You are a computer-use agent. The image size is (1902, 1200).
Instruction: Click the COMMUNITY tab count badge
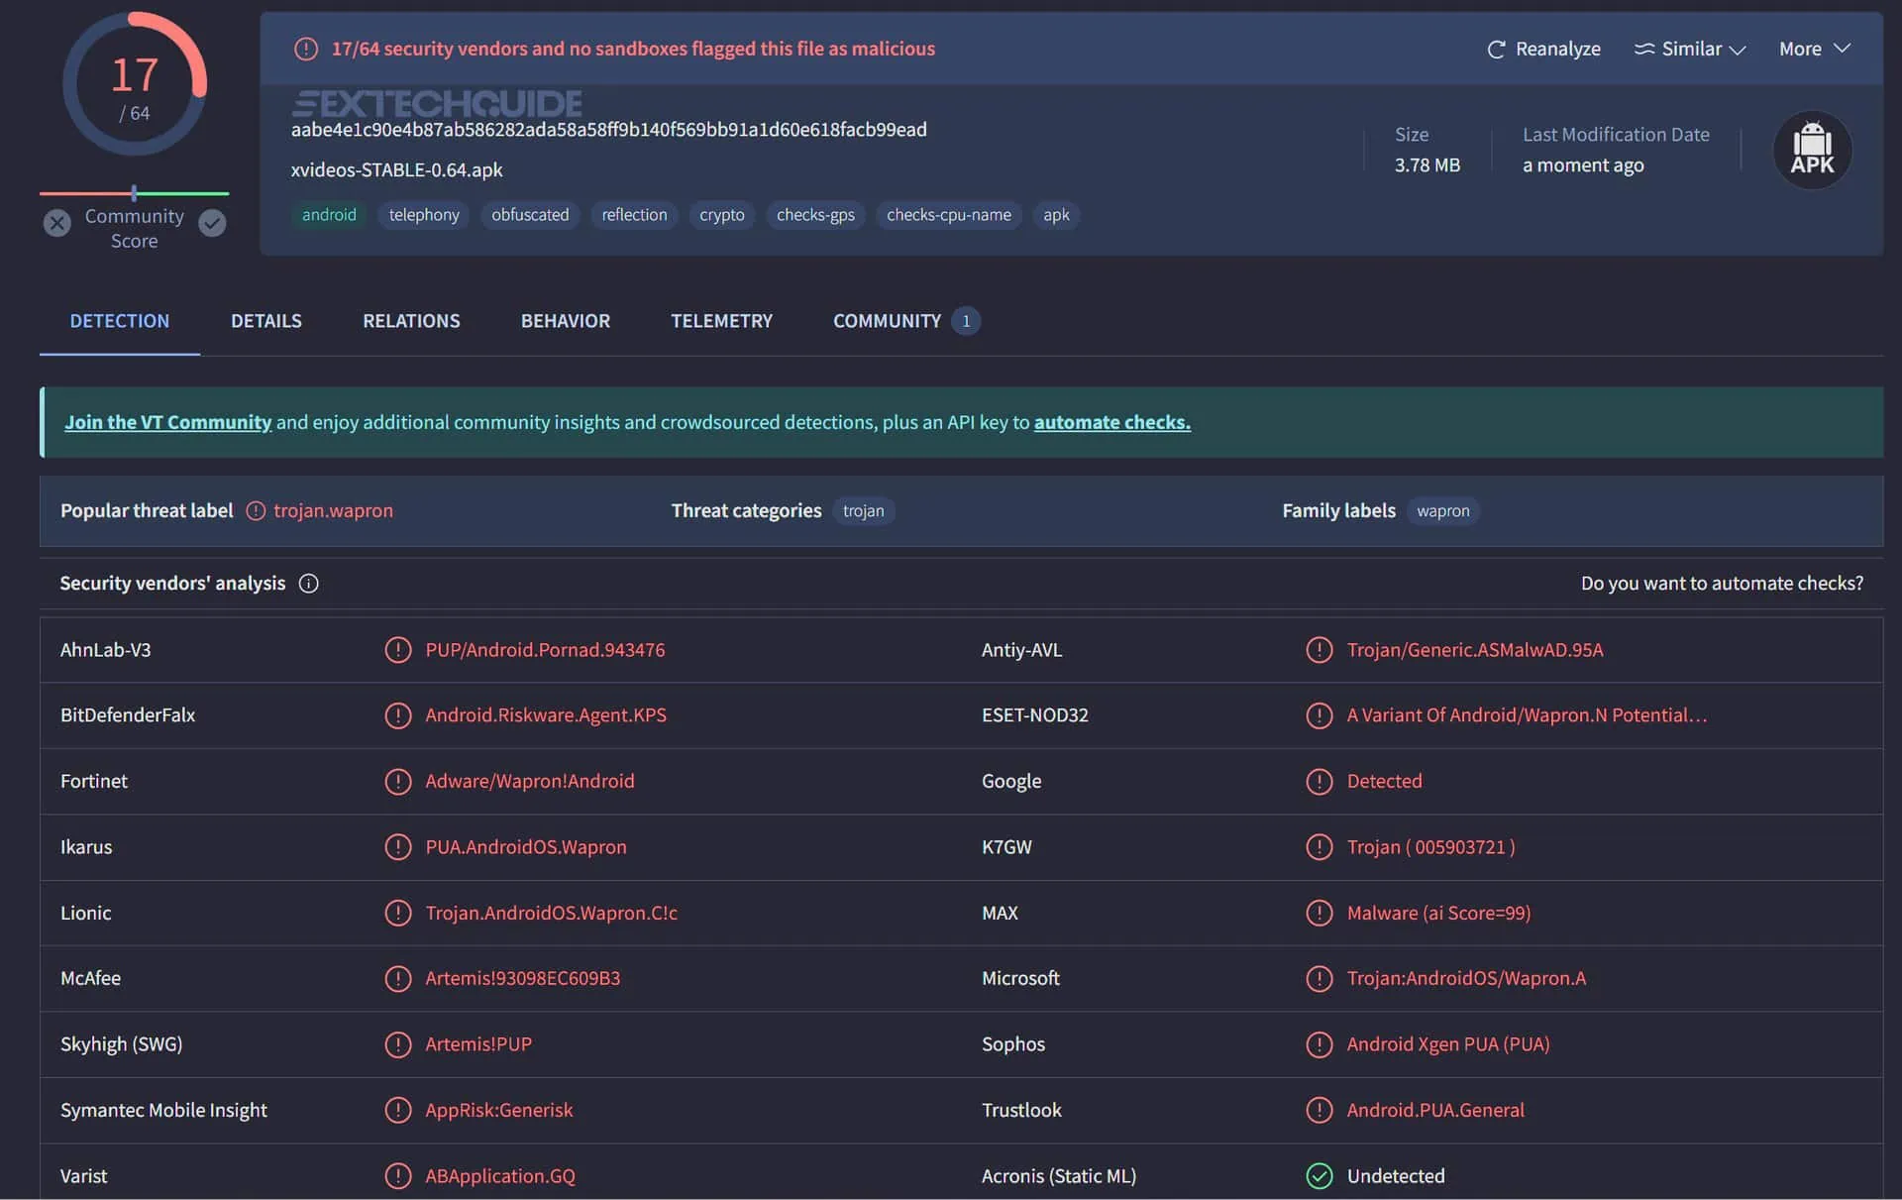(x=966, y=321)
